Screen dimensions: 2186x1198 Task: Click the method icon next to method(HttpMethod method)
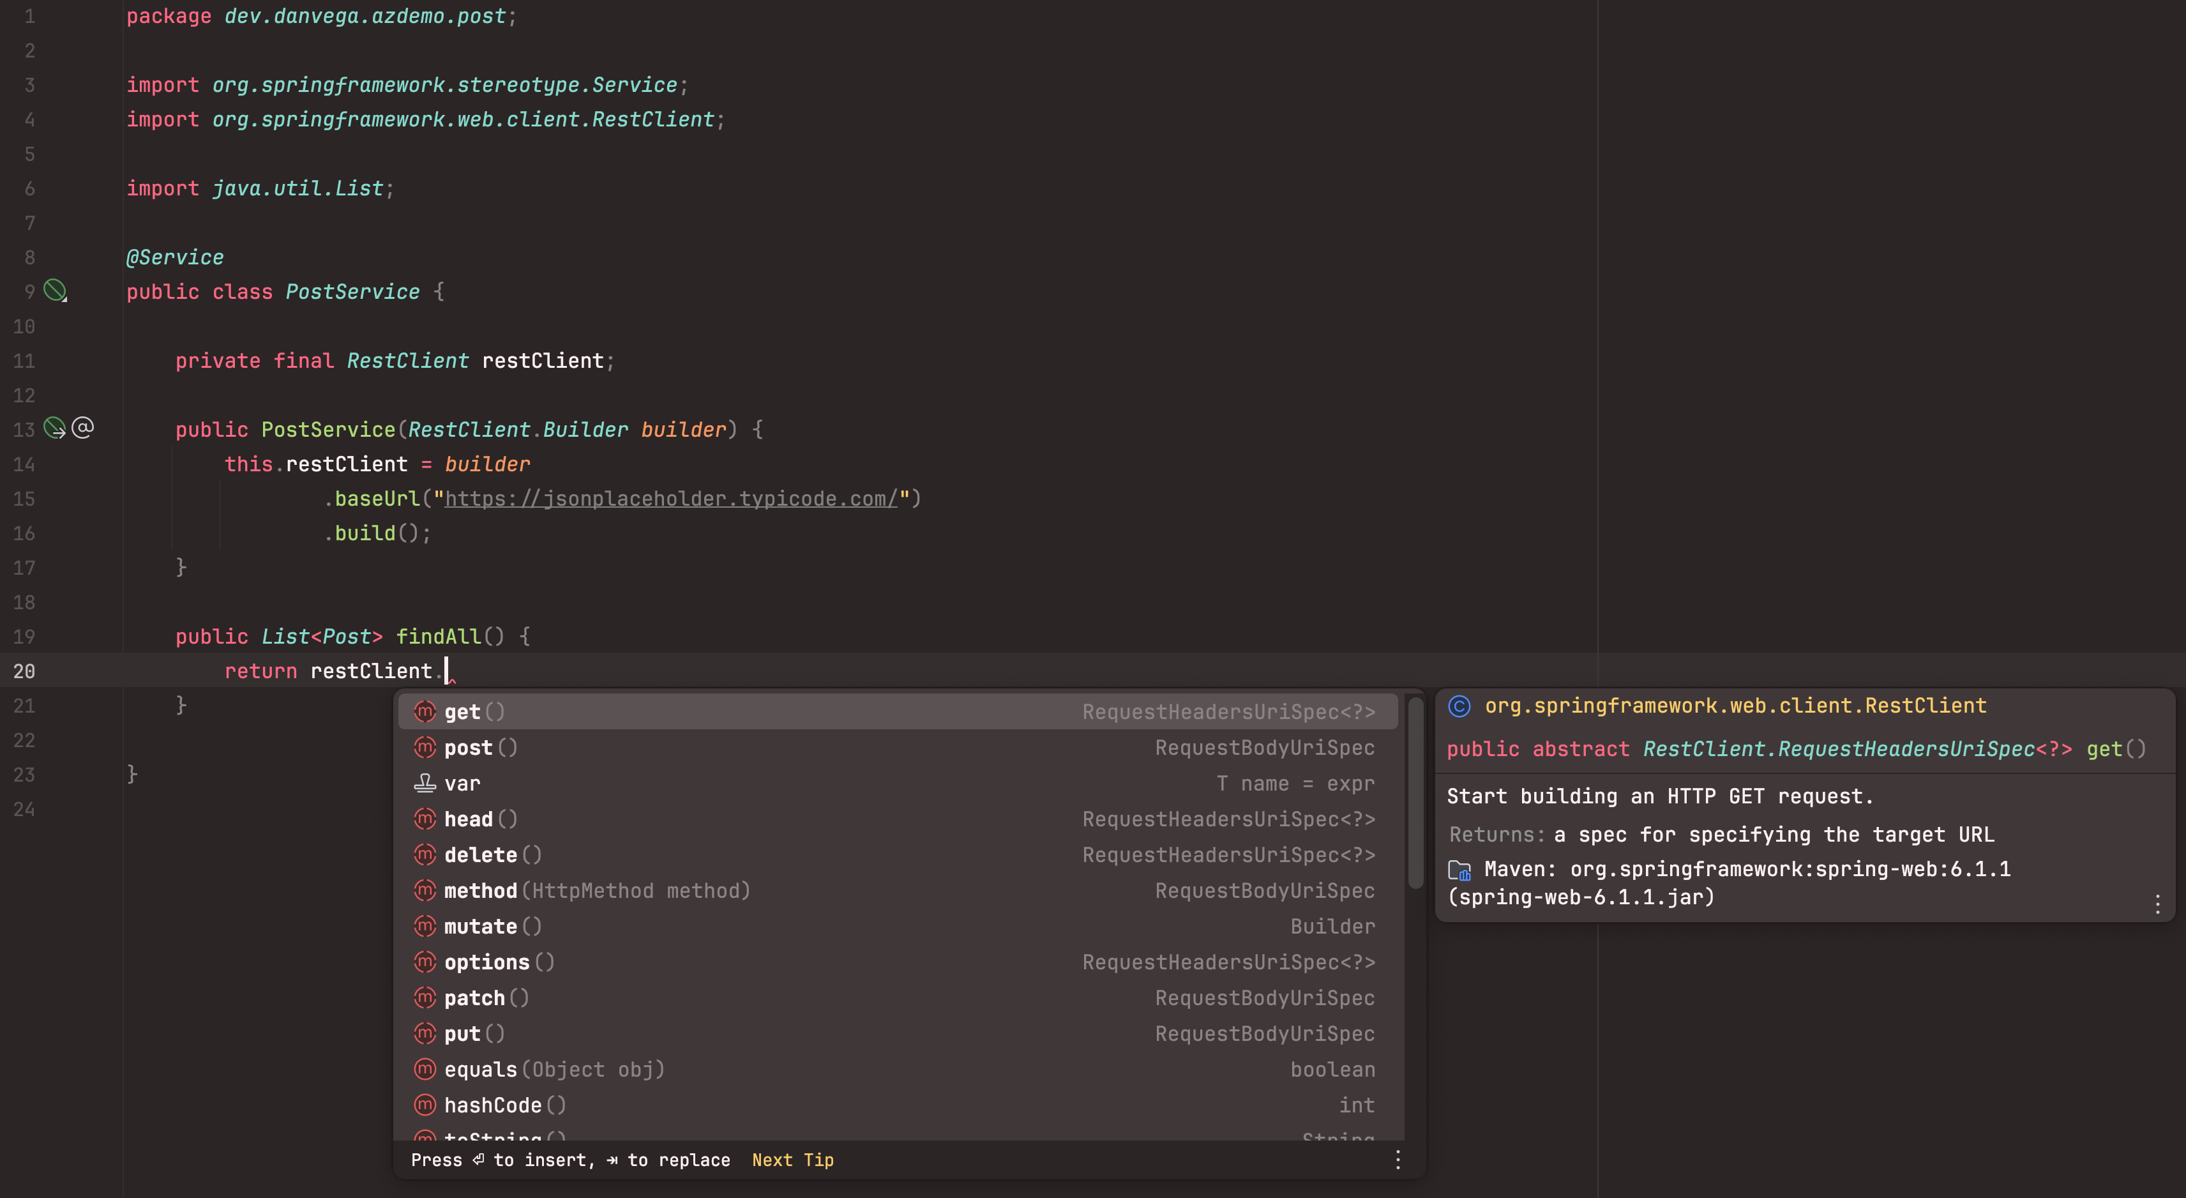(x=425, y=890)
